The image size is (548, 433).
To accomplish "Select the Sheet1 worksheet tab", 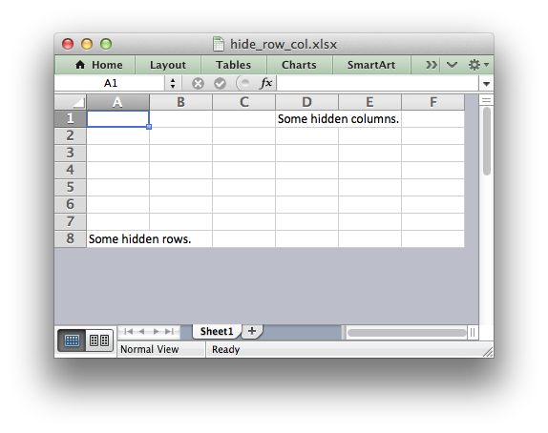I will [x=217, y=331].
